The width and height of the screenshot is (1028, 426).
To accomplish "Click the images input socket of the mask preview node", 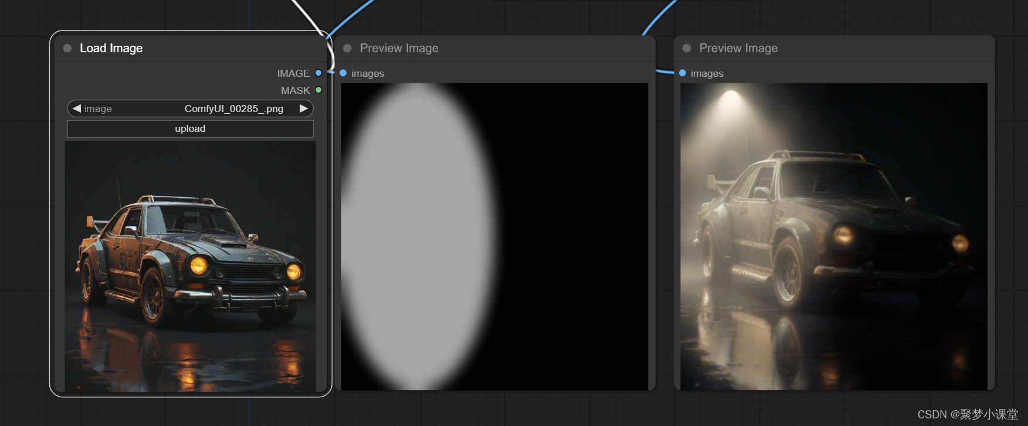I will (343, 73).
